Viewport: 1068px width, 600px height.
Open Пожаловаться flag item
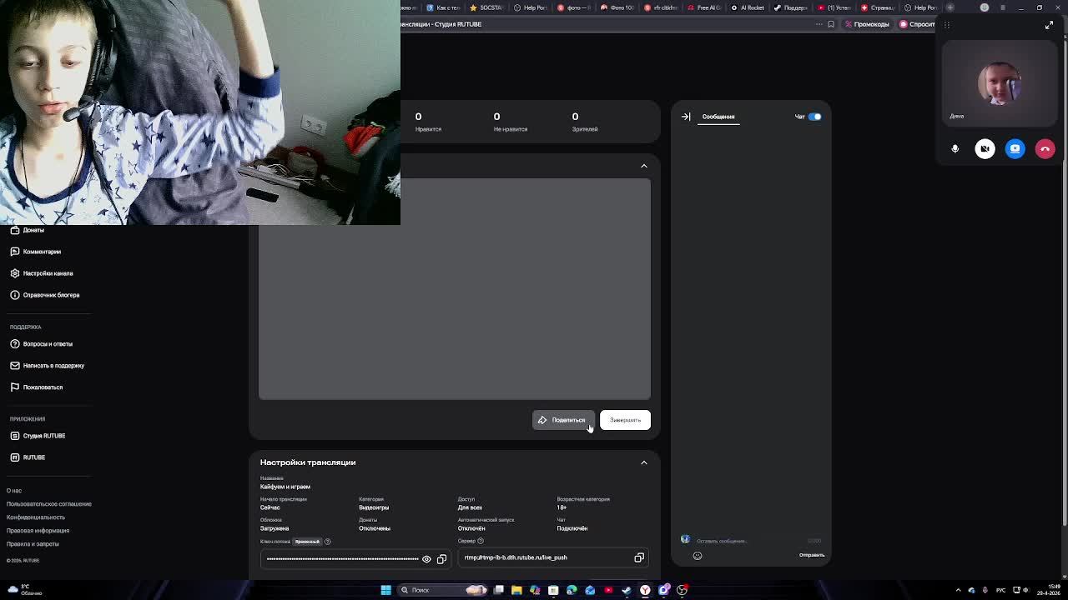pyautogui.click(x=36, y=387)
